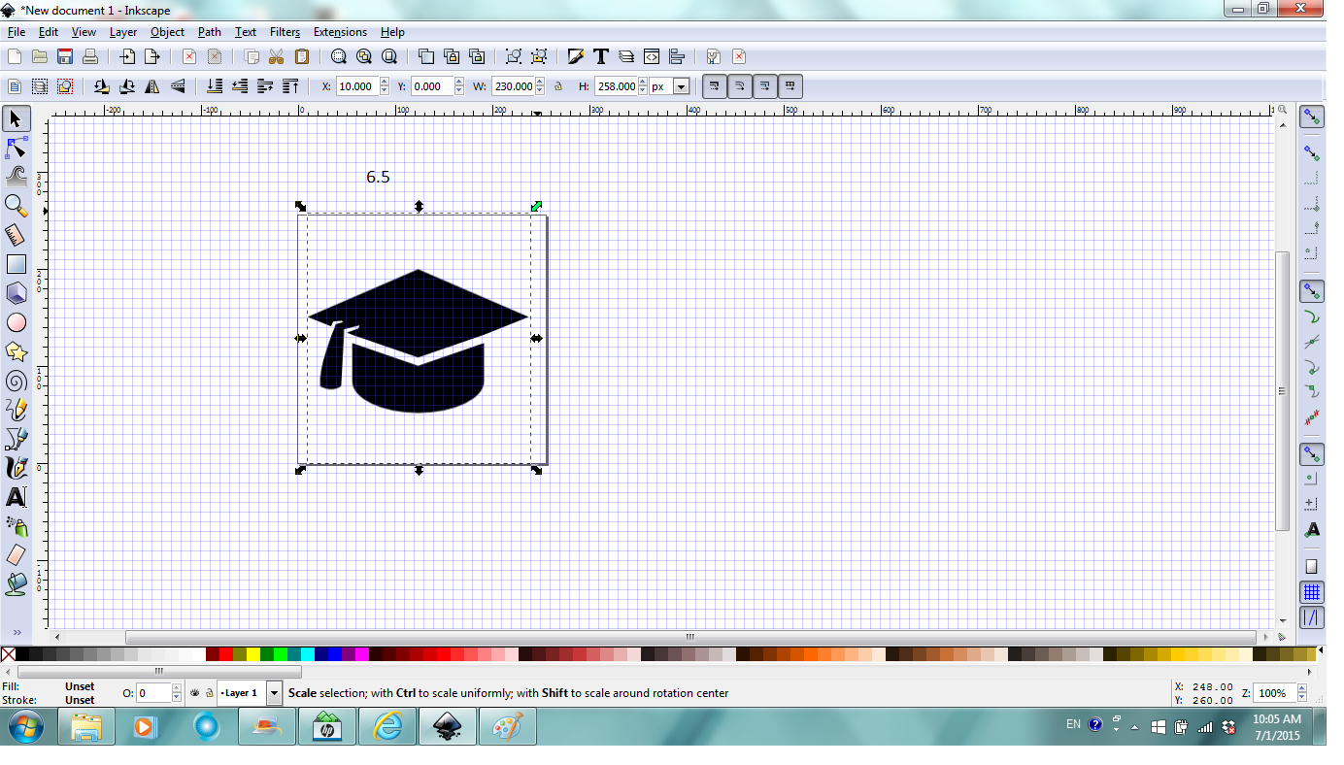
Task: Pick the Star and polygon tool
Action: click(17, 351)
